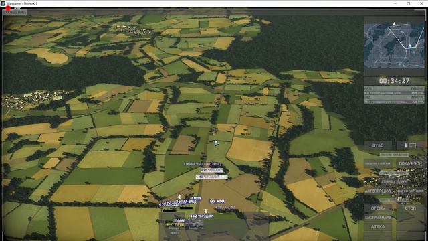
Task: Click the white infantry figure icon
Action: click(x=205, y=211)
